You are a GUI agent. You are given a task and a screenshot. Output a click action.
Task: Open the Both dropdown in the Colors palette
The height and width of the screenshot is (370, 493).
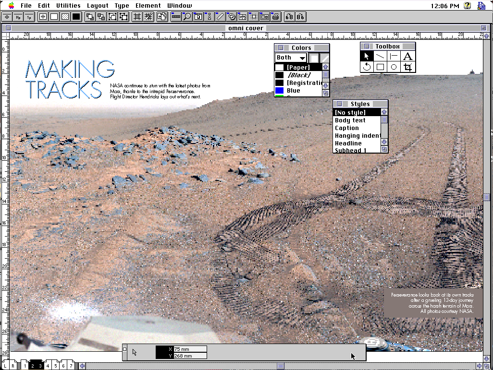pyautogui.click(x=290, y=57)
